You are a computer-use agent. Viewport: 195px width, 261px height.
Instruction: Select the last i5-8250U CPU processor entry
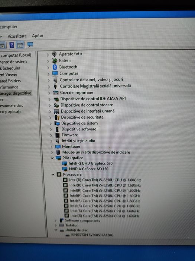click(105, 216)
